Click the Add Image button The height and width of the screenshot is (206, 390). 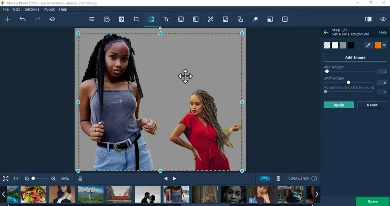pos(355,57)
